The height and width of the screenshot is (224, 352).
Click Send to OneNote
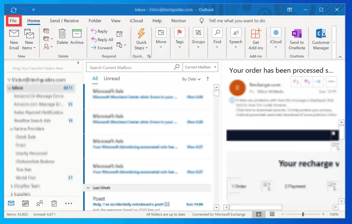297,39
